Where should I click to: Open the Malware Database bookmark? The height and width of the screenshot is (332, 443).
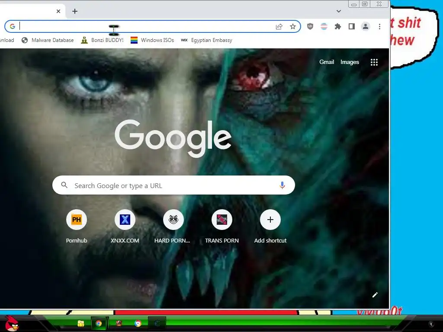pyautogui.click(x=48, y=40)
